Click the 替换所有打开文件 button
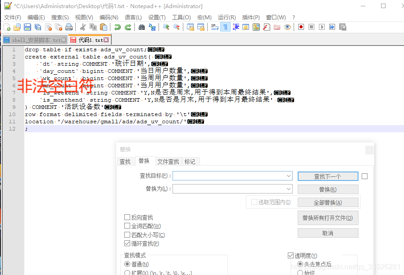The height and width of the screenshot is (275, 404). 328,218
